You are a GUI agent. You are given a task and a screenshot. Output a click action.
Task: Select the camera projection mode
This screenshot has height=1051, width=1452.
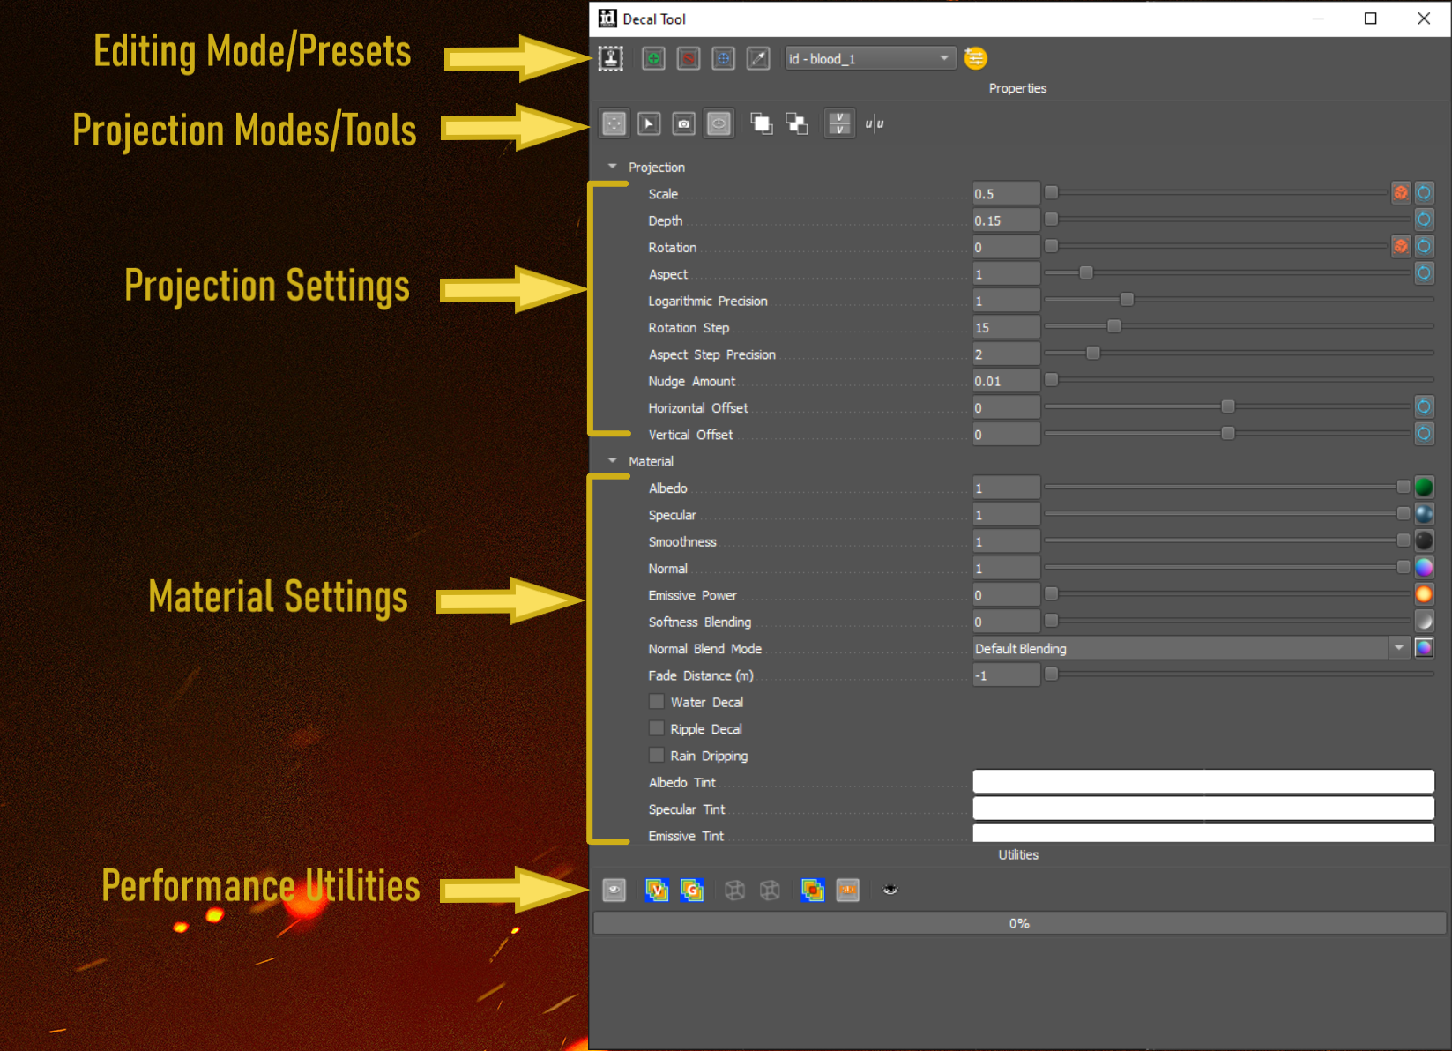[x=684, y=123]
